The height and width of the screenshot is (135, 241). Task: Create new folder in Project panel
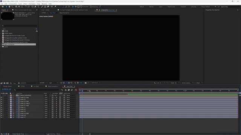tap(5, 83)
